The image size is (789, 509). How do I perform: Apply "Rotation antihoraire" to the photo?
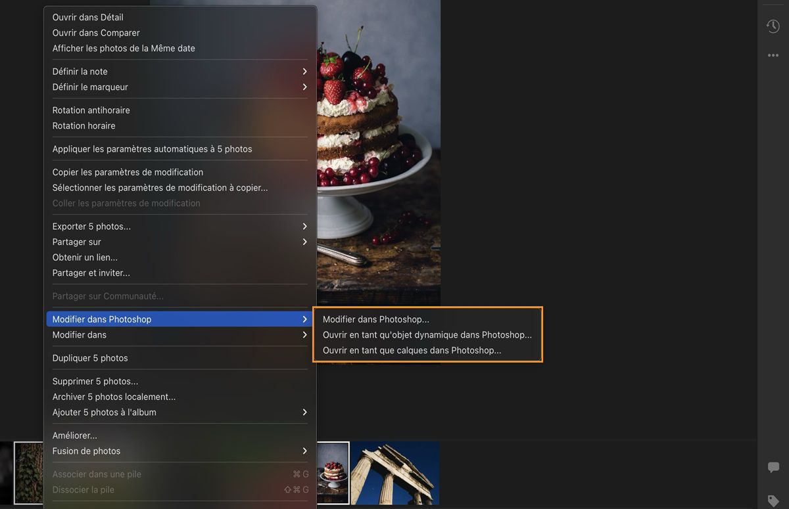coord(91,110)
